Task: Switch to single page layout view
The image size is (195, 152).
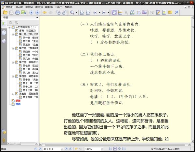Action: point(110,149)
